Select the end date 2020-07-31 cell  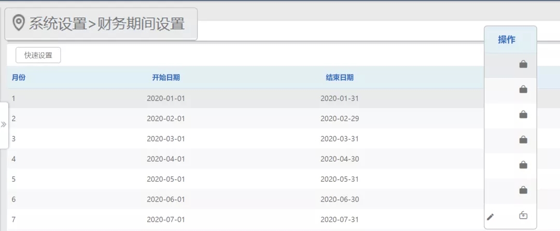pos(340,220)
